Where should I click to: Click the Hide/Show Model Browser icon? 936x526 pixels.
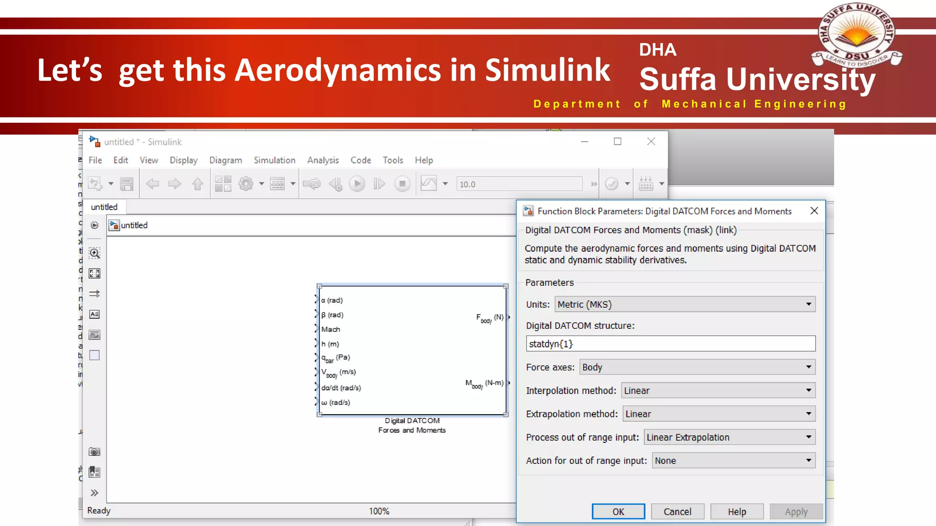tap(95, 225)
